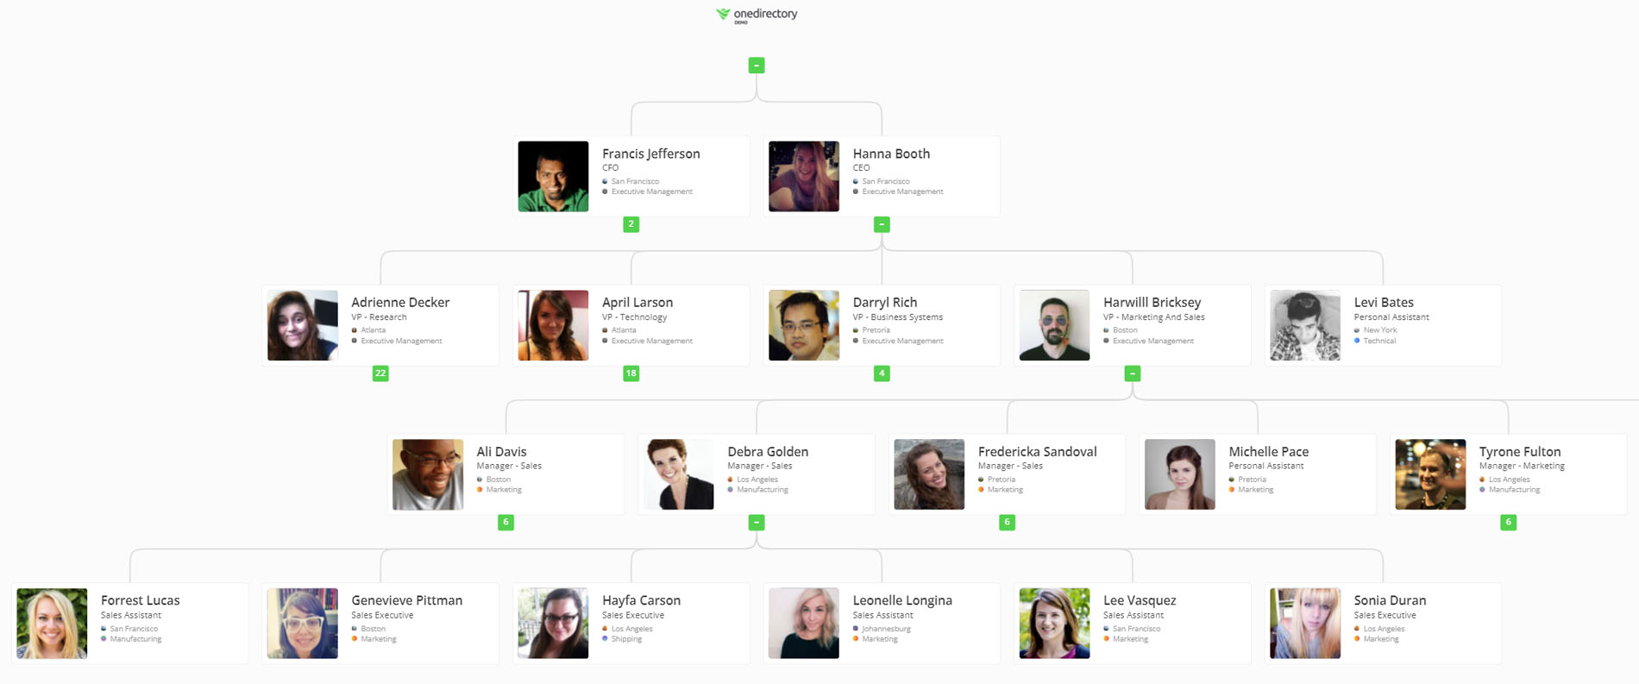Expand April Larson's 18 reports
The image size is (1639, 684).
tap(630, 373)
